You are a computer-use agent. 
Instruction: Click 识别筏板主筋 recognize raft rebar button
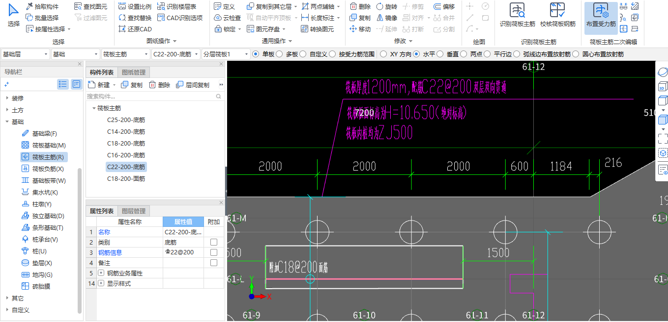click(517, 15)
